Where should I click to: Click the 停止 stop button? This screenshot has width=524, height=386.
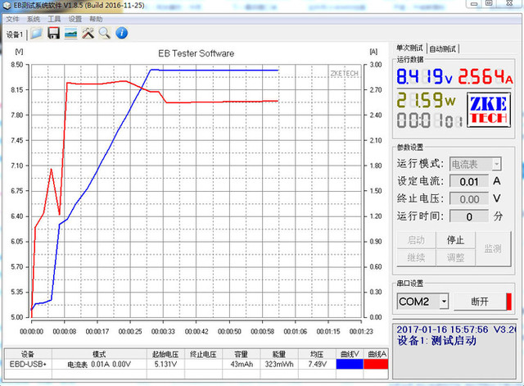(x=455, y=240)
